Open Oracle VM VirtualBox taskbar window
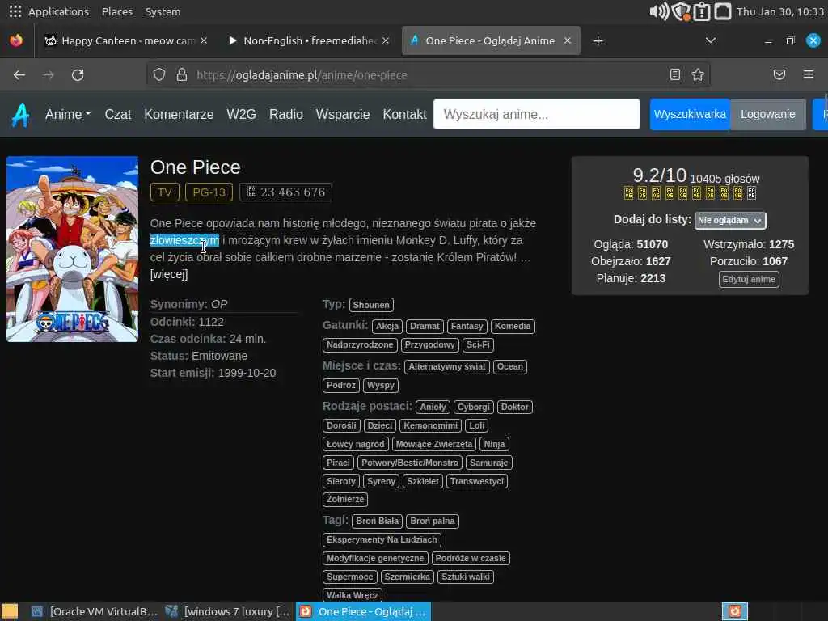The width and height of the screenshot is (828, 621). (x=95, y=611)
